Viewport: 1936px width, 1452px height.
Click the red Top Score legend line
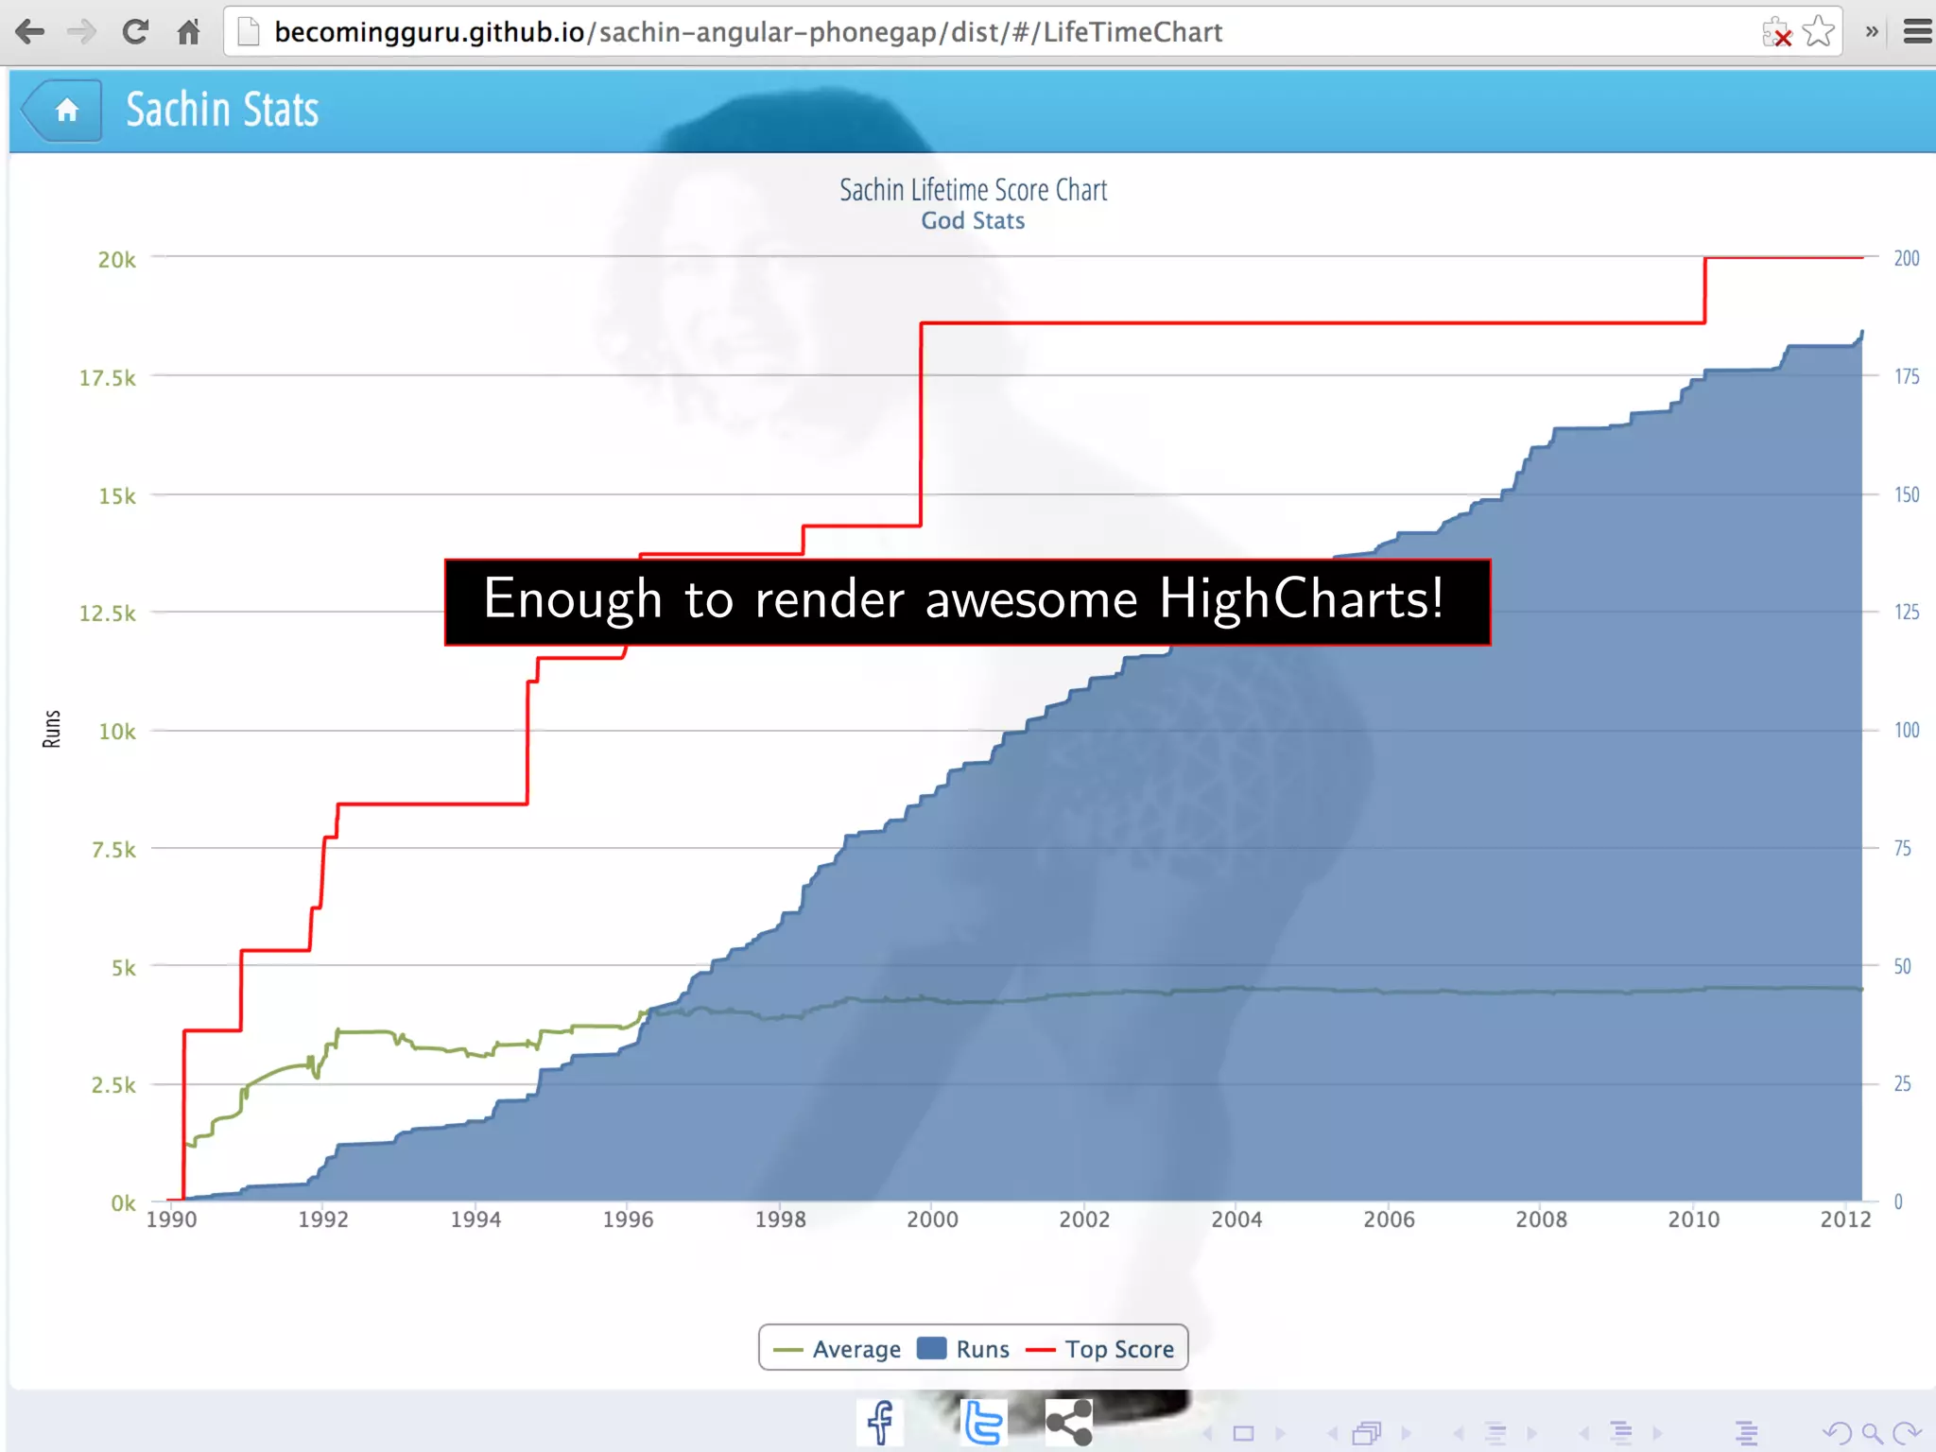[x=1040, y=1350]
